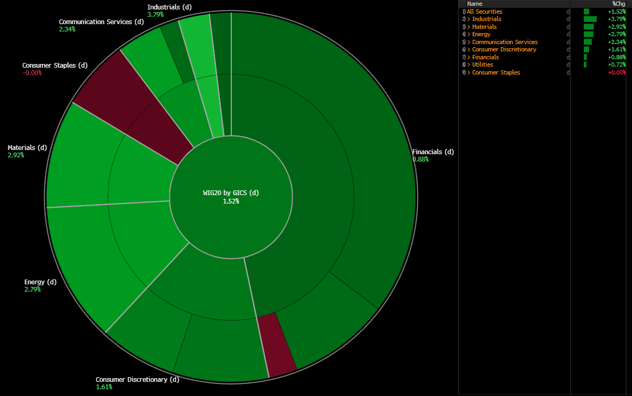Click the +3.79% value in the table
Image resolution: width=632 pixels, height=396 pixels.
(617, 19)
